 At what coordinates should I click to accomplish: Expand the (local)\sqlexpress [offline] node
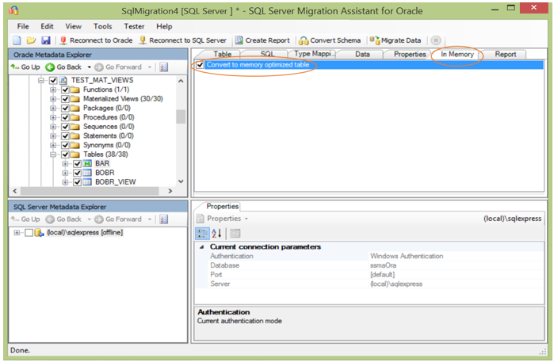point(17,233)
